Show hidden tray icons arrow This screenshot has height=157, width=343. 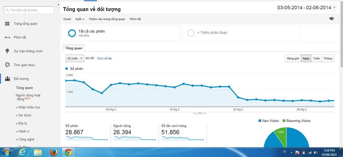click(291, 153)
